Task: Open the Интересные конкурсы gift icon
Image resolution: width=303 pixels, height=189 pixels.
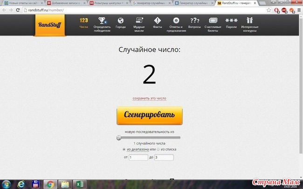Action: 250,21
